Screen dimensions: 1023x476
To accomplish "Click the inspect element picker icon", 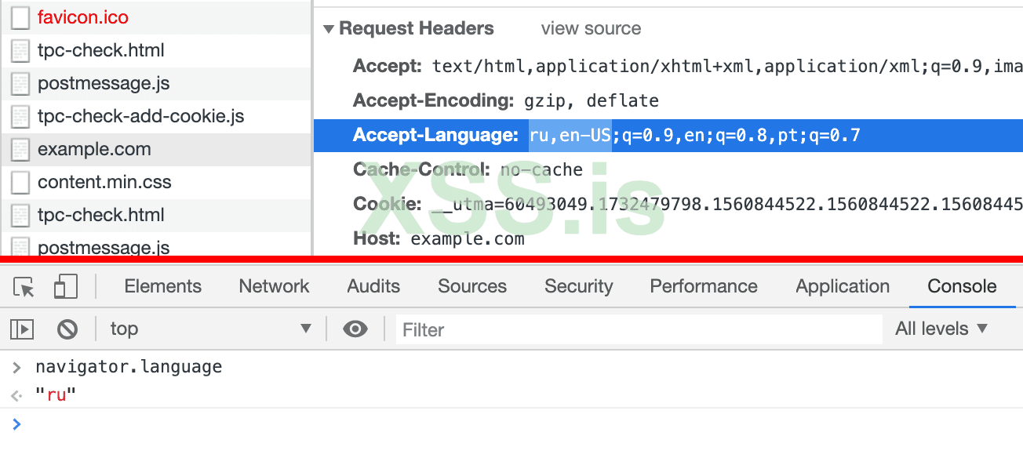I will [x=24, y=287].
